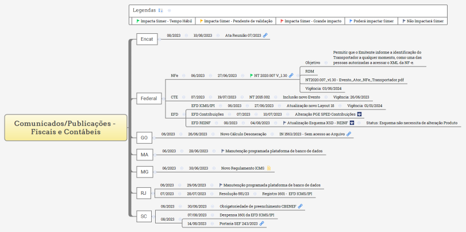This screenshot has height=232, width=466.
Task: Open the note icon beside Novo Regulamento ICMS
Action: click(269, 168)
